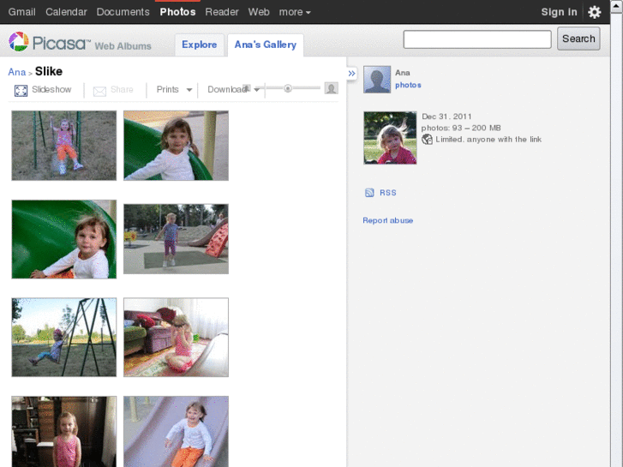Click the Report abuse link
The height and width of the screenshot is (467, 623).
(387, 220)
